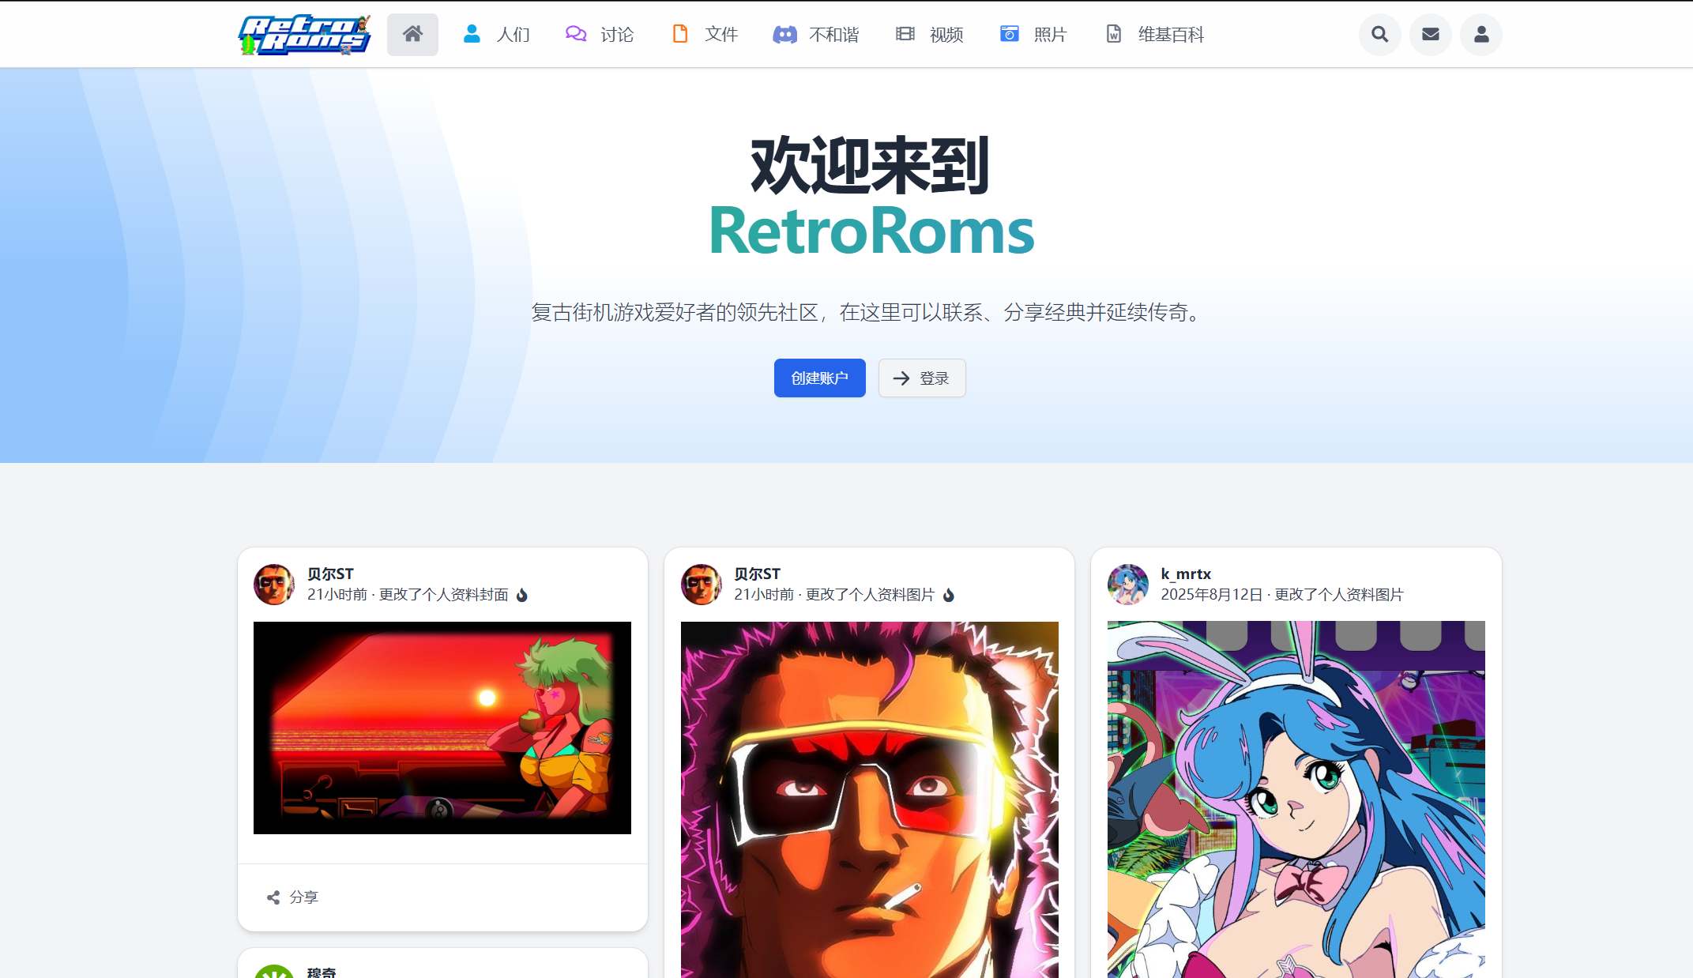
Task: Click the 登录 button
Action: coord(922,378)
